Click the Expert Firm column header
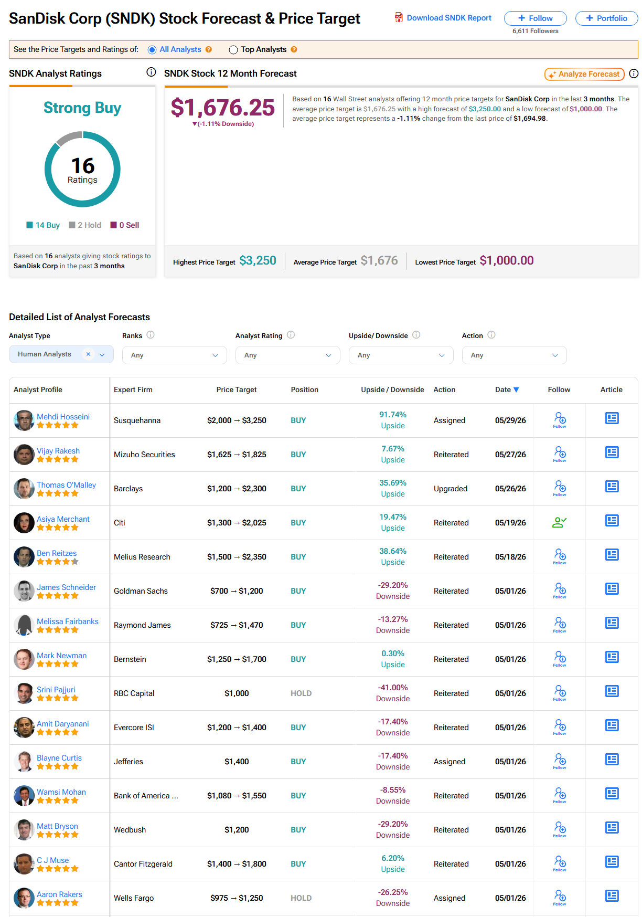Viewport: 642px width, 917px height. [133, 389]
